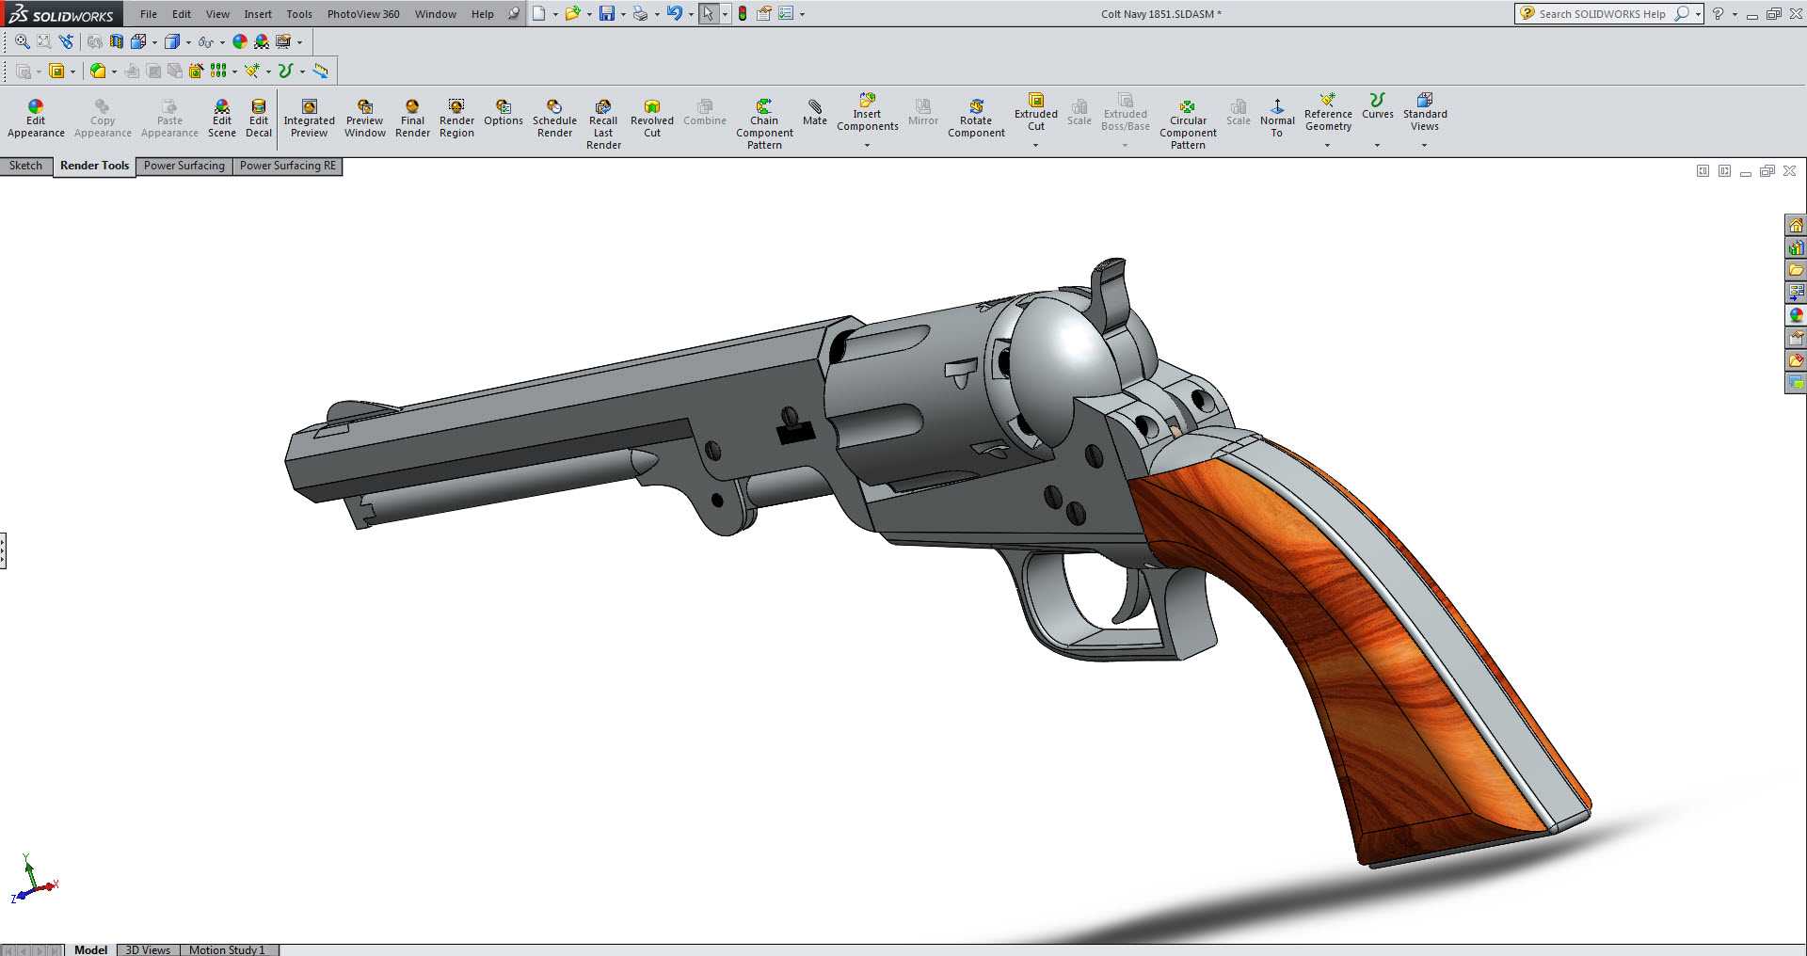Switch to Power Surfacing RE tab
This screenshot has height=956, width=1807.
click(288, 166)
